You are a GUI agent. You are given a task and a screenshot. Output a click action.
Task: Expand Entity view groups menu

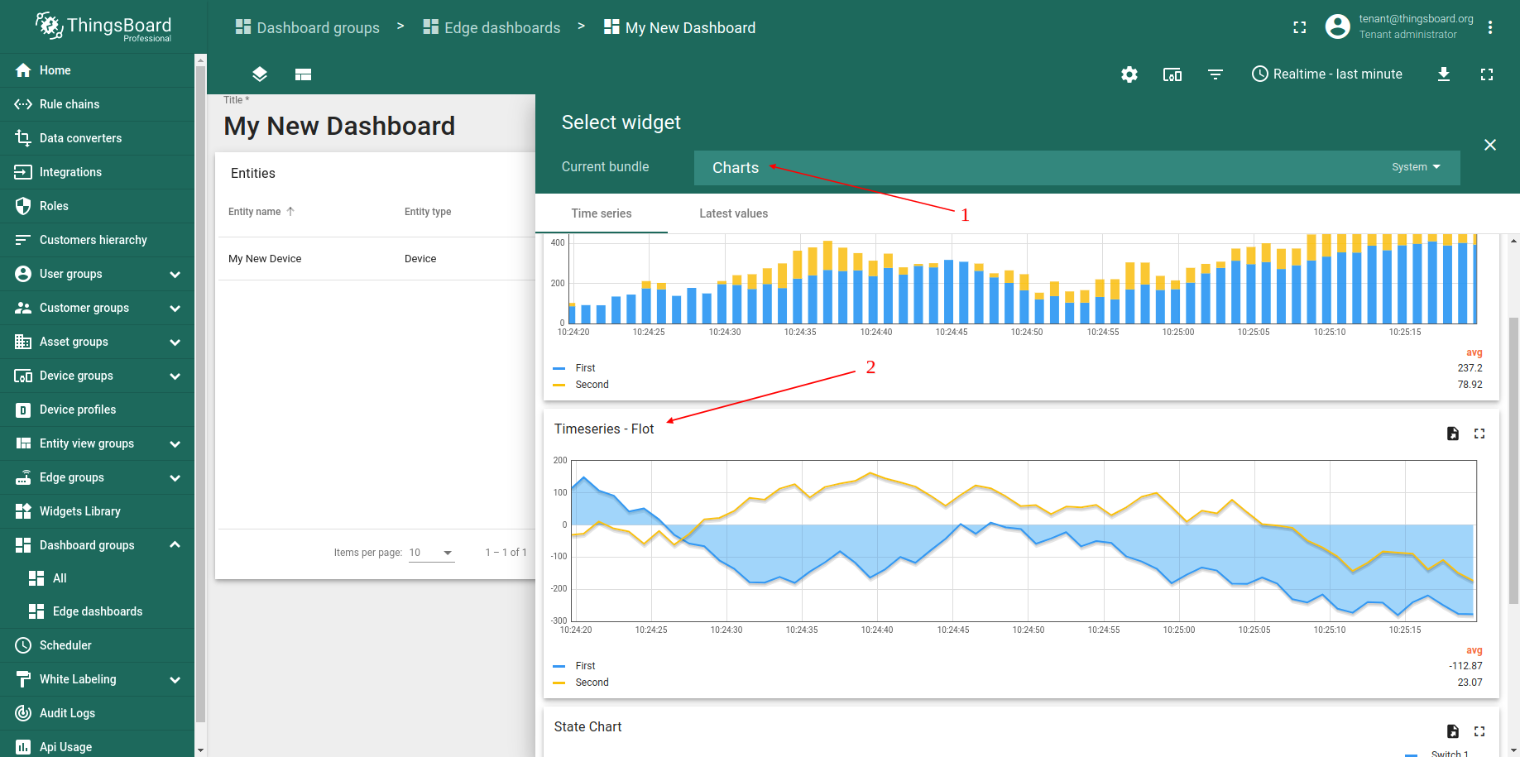(x=97, y=443)
